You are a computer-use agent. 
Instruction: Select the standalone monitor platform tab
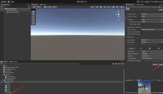coord(140,48)
